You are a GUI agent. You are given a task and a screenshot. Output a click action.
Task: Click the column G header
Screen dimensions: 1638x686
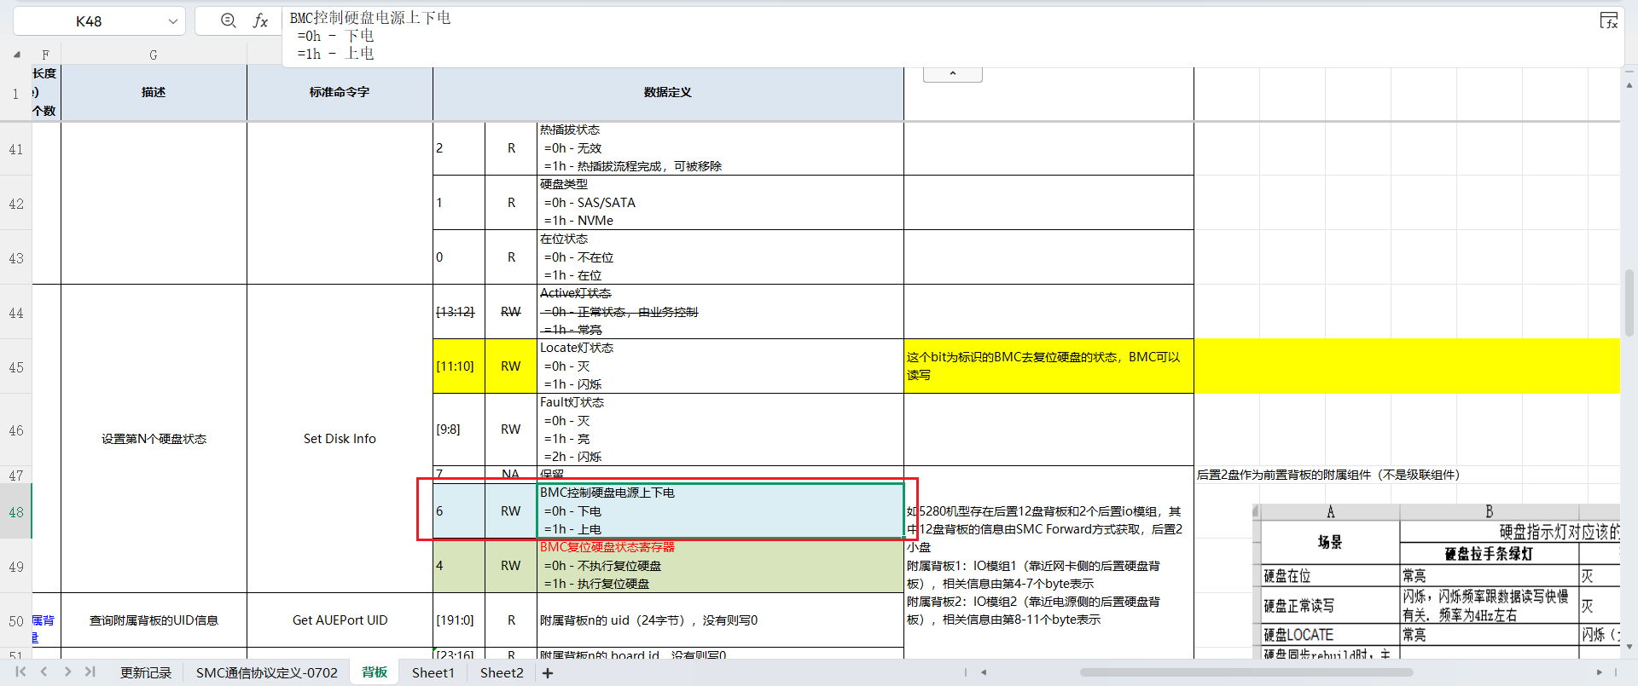pos(154,55)
